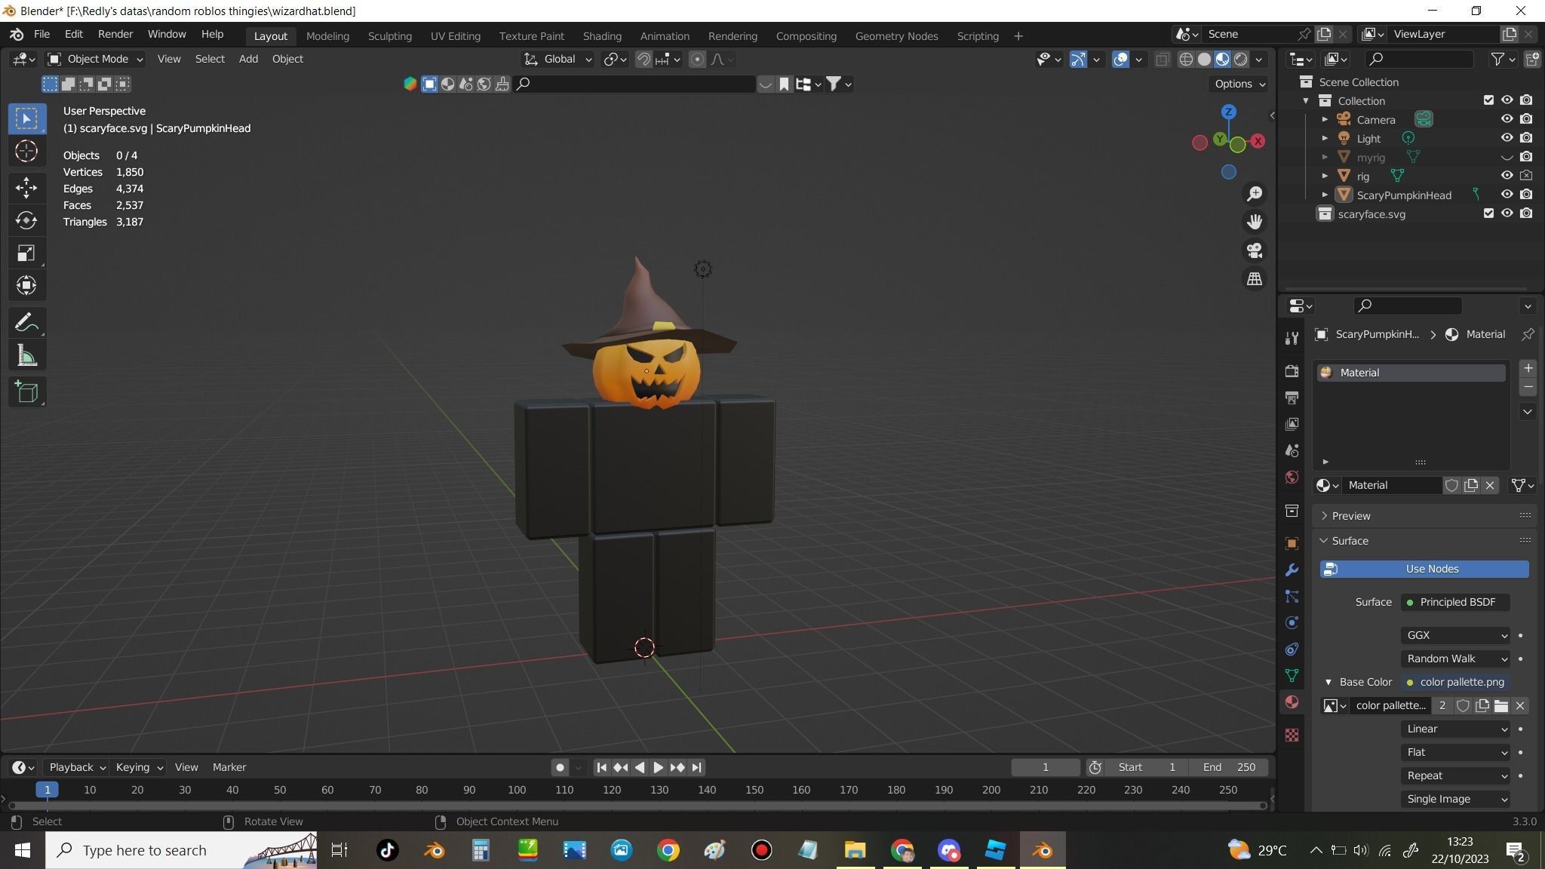Open the GGX distribution dropdown
The image size is (1545, 869).
[x=1454, y=635]
